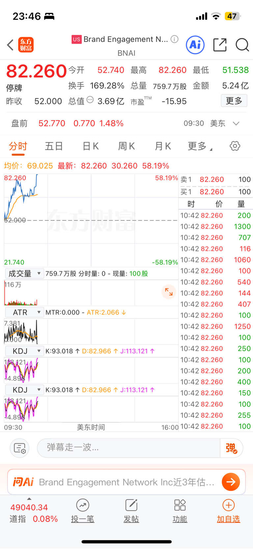Tap the trade row with volume 1300
The width and height of the screenshot is (253, 549).
(215, 226)
